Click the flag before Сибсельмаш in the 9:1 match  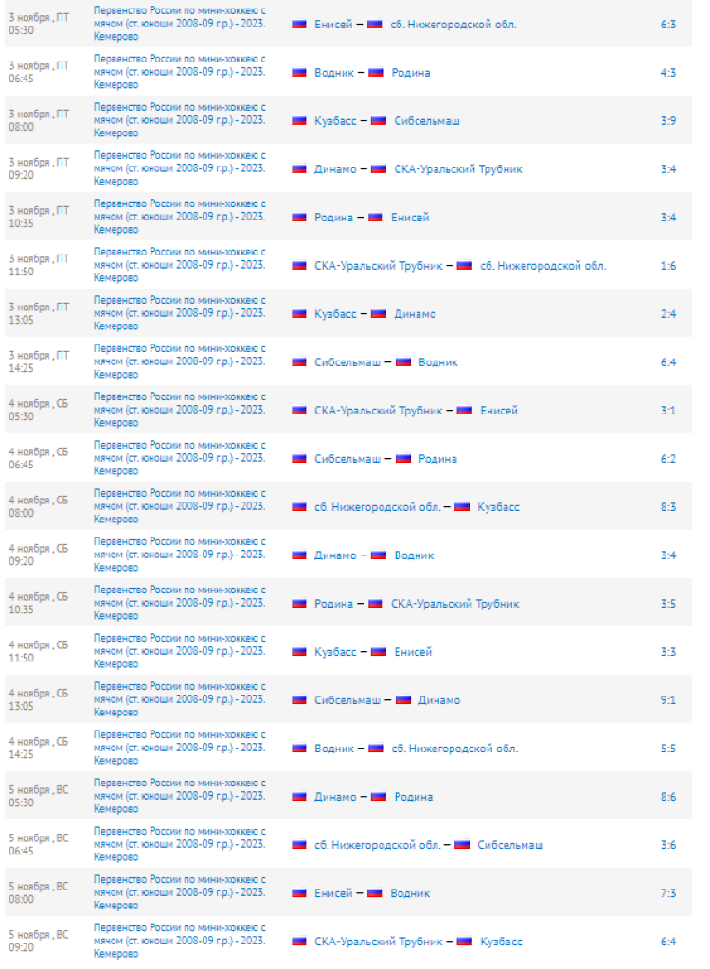[x=299, y=699]
